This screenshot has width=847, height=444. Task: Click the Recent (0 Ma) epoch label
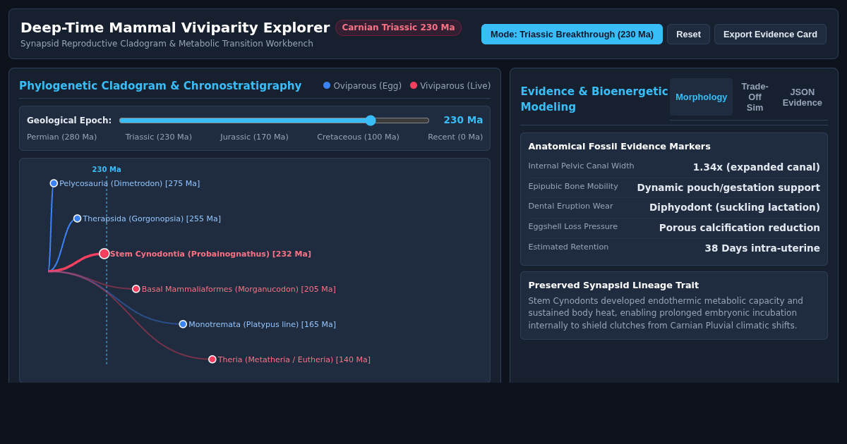[455, 137]
